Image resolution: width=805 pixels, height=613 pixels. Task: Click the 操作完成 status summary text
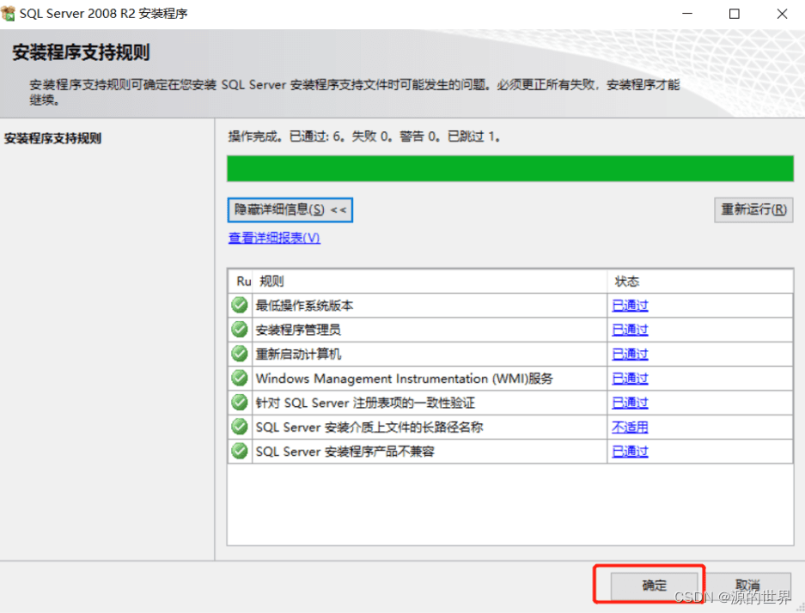click(x=364, y=137)
